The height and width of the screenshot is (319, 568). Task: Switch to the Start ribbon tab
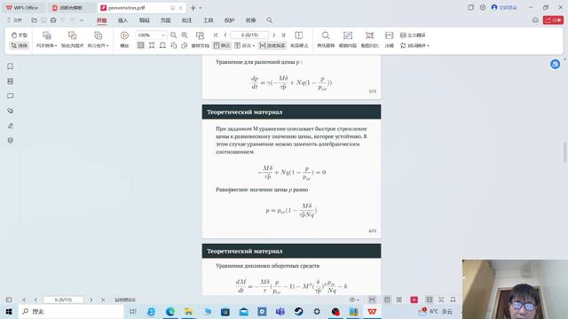(102, 20)
